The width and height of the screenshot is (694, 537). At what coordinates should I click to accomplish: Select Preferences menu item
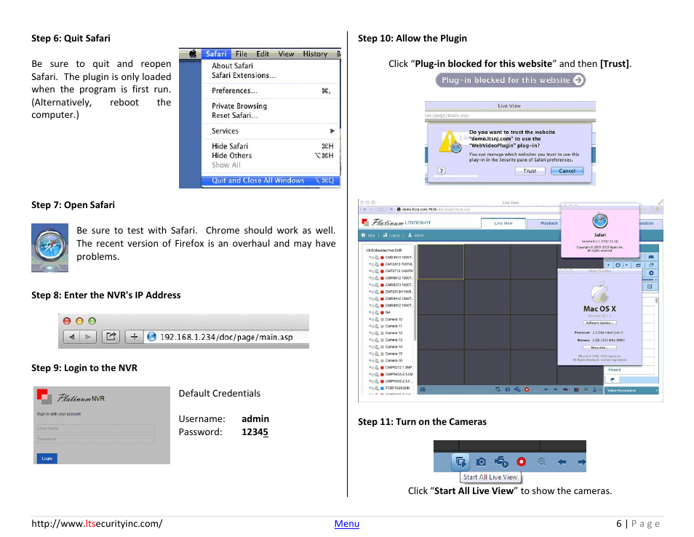[271, 91]
